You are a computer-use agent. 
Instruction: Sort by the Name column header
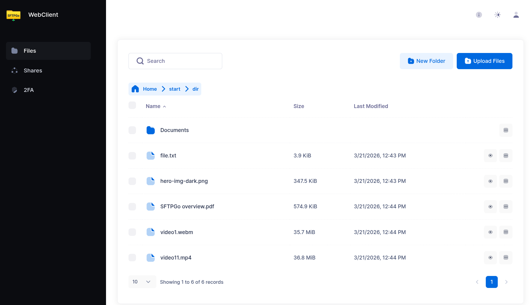(x=156, y=106)
